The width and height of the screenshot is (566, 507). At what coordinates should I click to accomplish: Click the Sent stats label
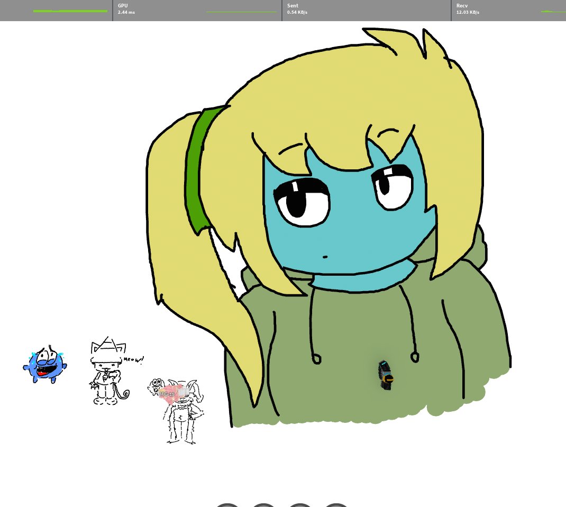[x=293, y=5]
